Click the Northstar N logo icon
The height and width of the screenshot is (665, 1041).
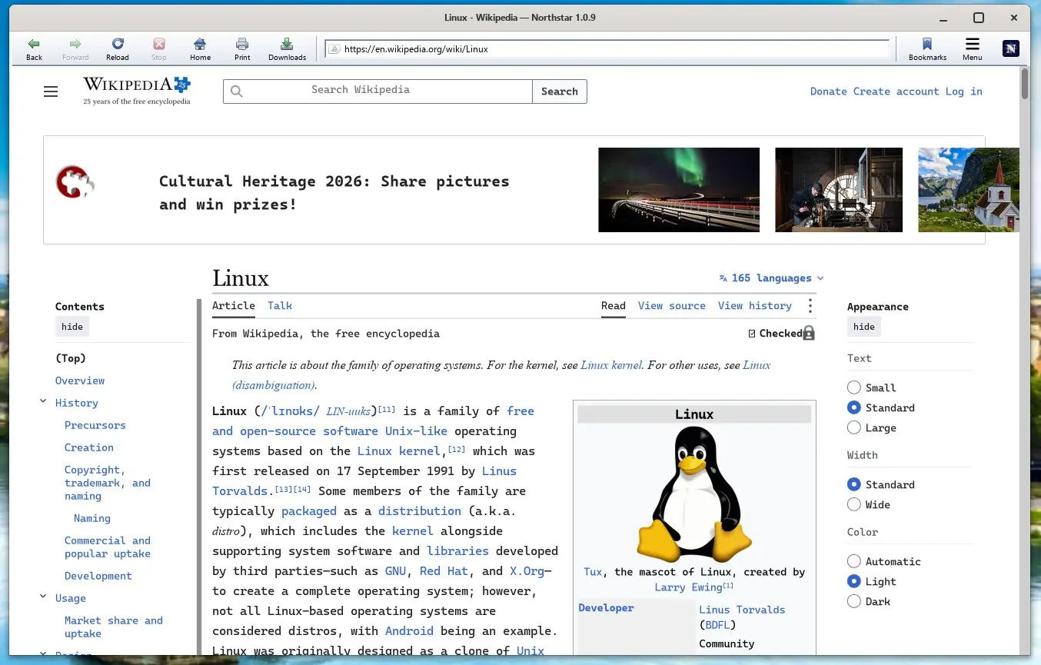coord(1011,49)
